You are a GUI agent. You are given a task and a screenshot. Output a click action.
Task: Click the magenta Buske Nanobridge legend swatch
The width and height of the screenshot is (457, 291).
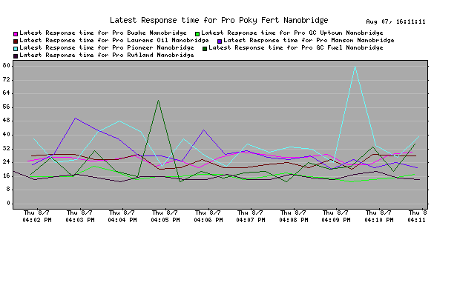coord(16,34)
